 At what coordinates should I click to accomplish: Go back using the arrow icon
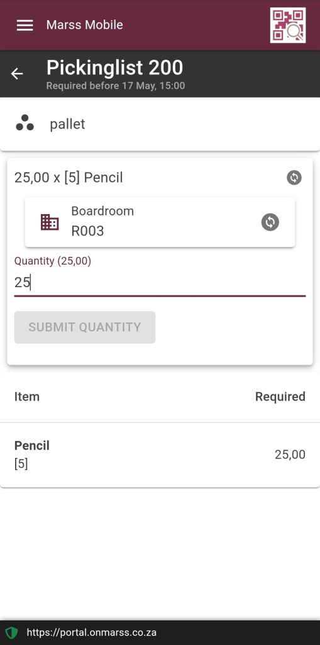coord(17,74)
